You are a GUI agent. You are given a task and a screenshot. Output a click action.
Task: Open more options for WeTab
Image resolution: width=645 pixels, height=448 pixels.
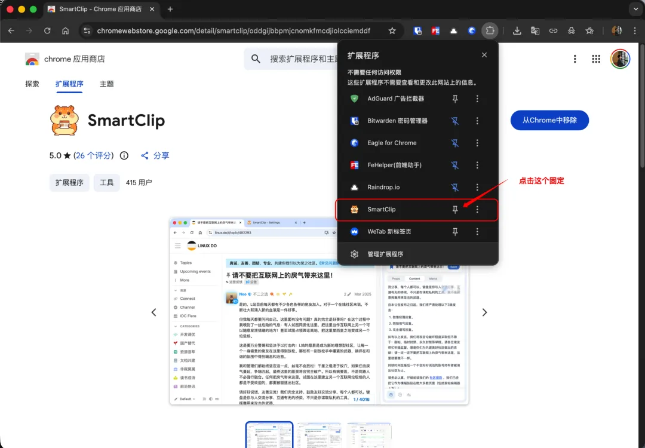pos(477,232)
